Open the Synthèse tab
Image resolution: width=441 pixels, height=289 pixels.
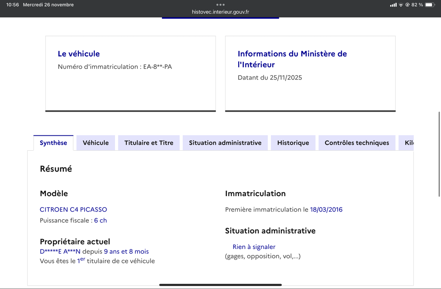tap(53, 143)
